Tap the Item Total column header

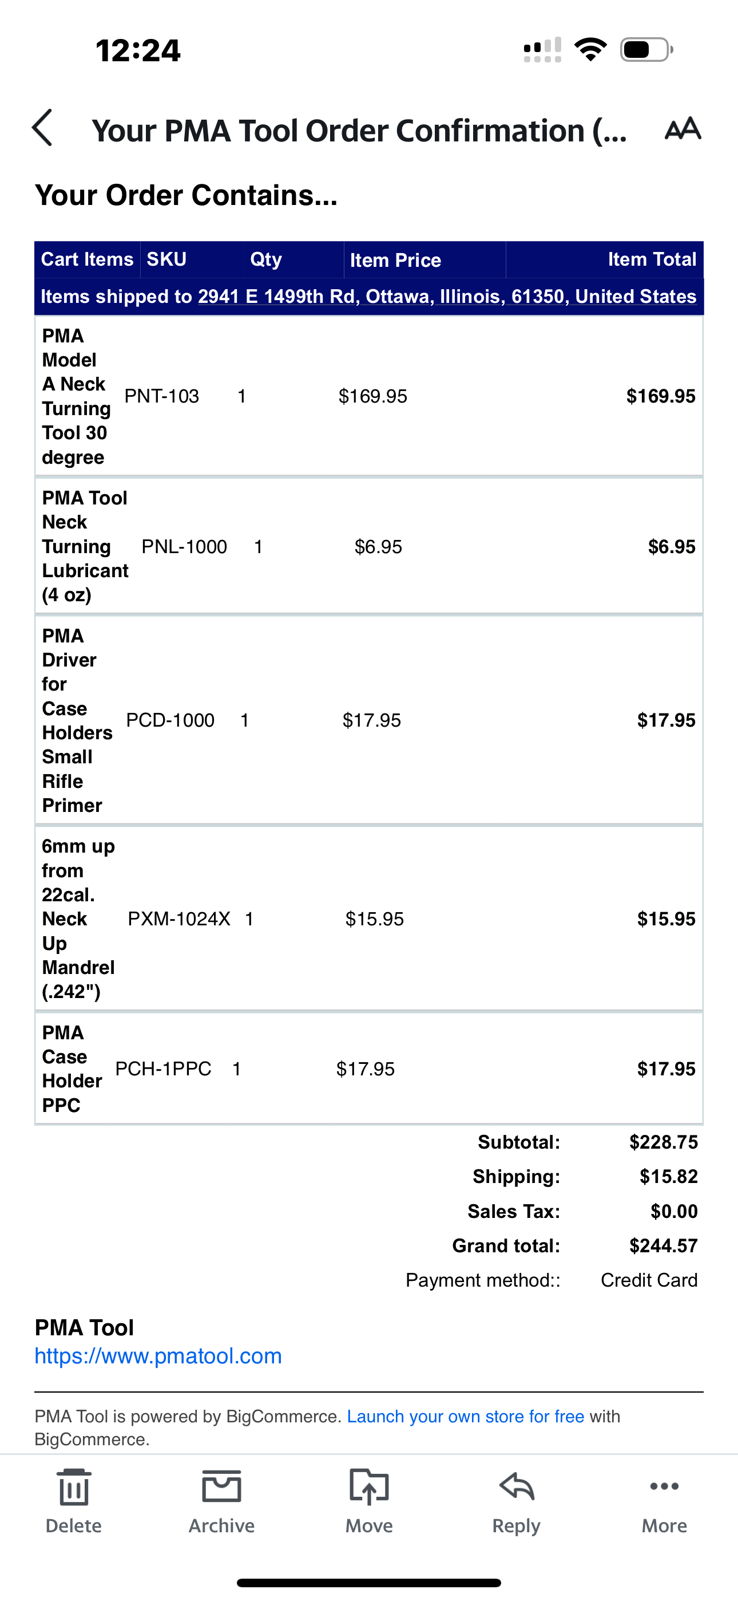click(x=652, y=259)
